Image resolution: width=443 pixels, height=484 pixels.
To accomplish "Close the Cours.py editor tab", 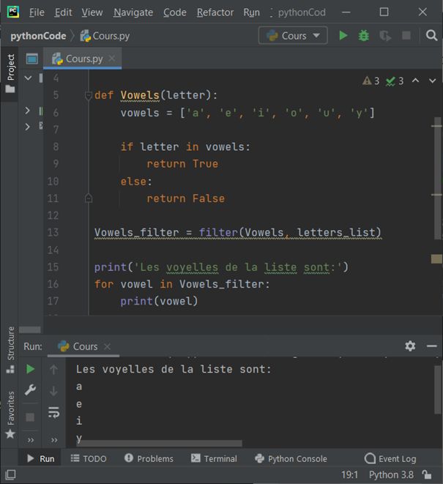I will 112,58.
